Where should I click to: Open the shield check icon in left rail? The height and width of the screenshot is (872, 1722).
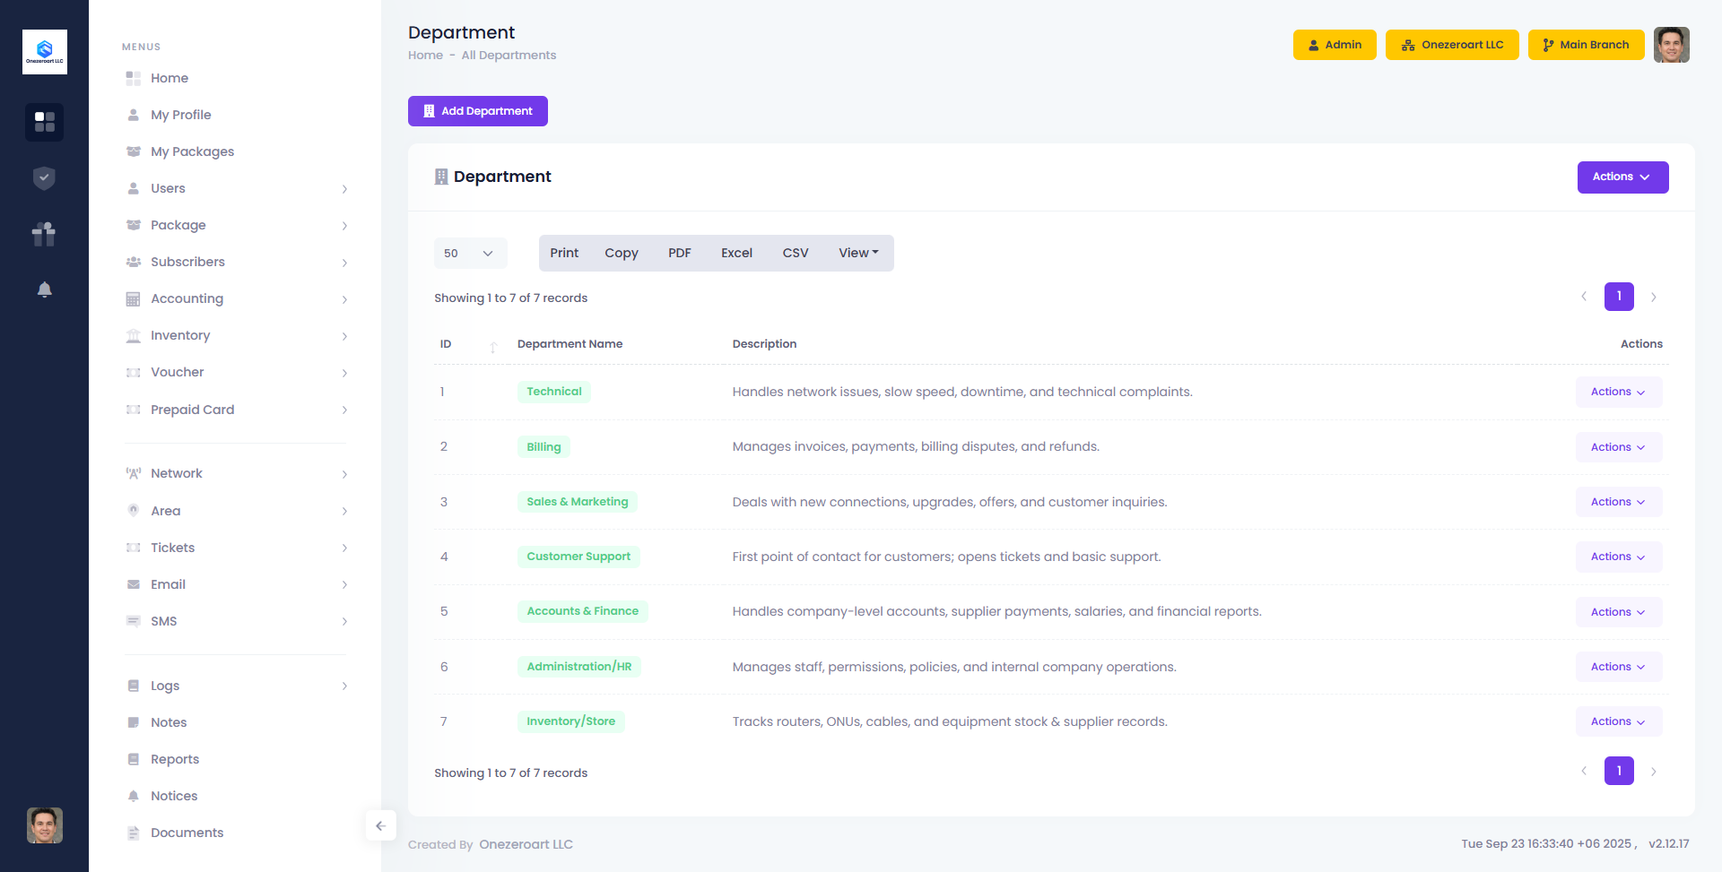tap(44, 178)
